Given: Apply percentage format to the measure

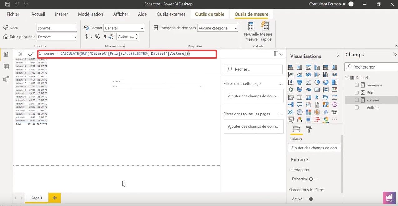Looking at the screenshot, I should 97,37.
